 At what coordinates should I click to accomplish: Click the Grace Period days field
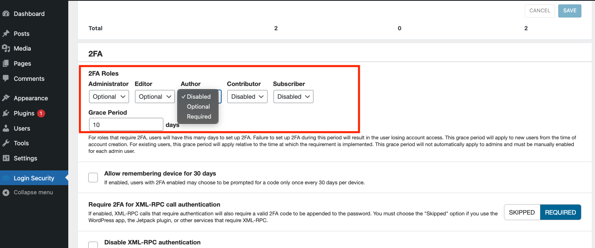(126, 124)
